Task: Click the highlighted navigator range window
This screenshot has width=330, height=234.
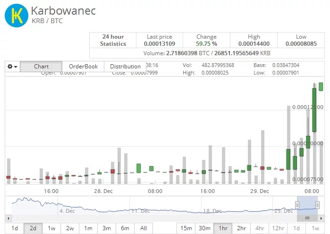Action: [x=307, y=206]
